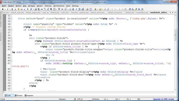
Task: Click the vertical scrollbar thumb of the editor
Action: coord(175,35)
